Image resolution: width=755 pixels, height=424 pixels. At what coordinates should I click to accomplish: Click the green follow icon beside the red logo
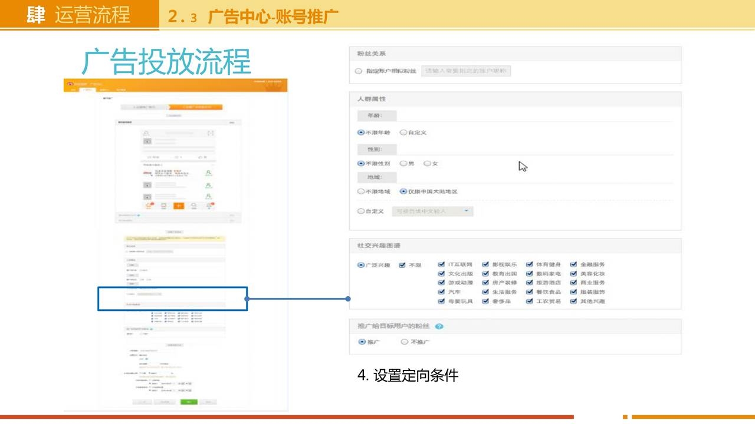click(x=208, y=173)
